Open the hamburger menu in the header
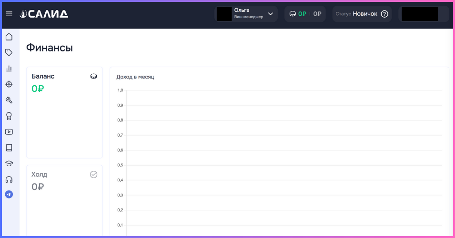Screen dimensions: 455x238 point(9,14)
